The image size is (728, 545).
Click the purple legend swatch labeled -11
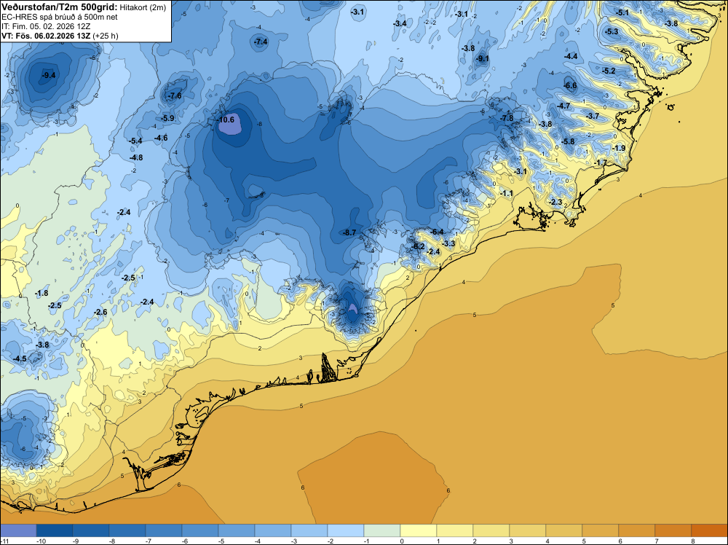tap(18, 530)
